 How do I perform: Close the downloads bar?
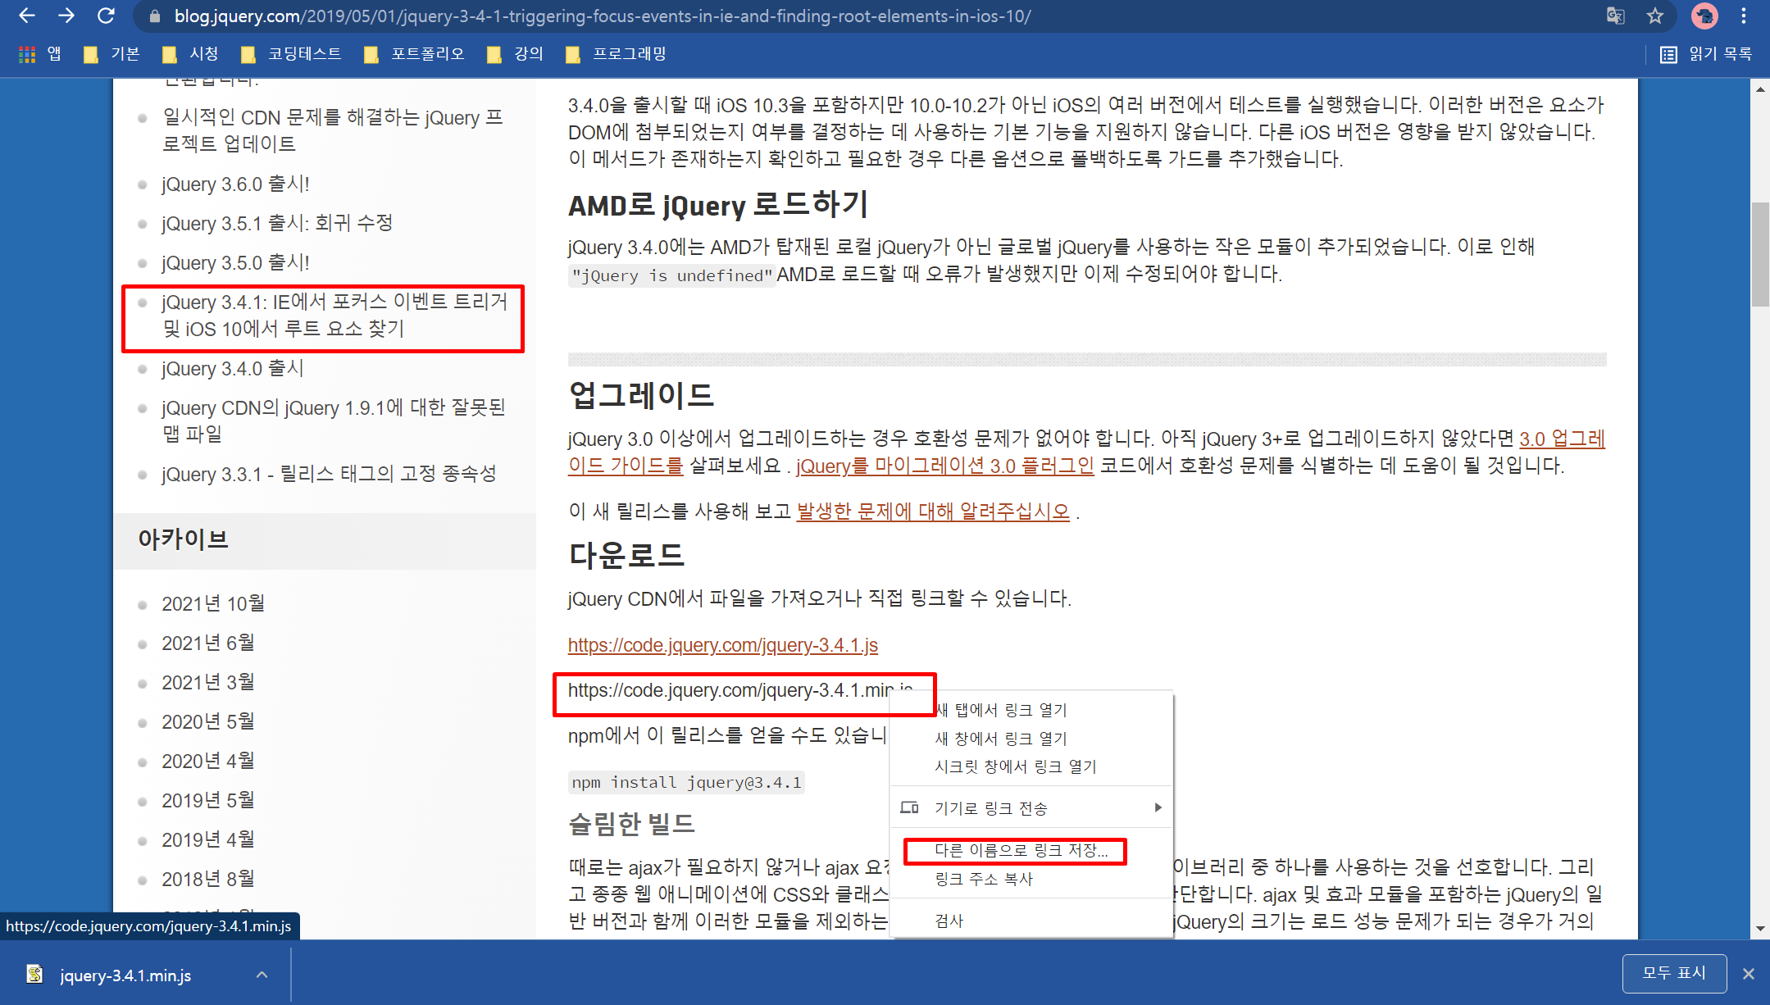pos(1748,974)
